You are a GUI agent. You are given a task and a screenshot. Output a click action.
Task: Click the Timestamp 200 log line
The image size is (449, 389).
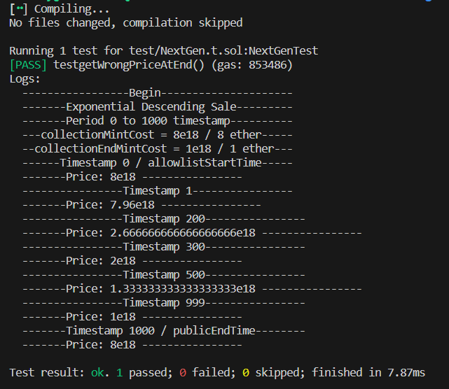(164, 219)
